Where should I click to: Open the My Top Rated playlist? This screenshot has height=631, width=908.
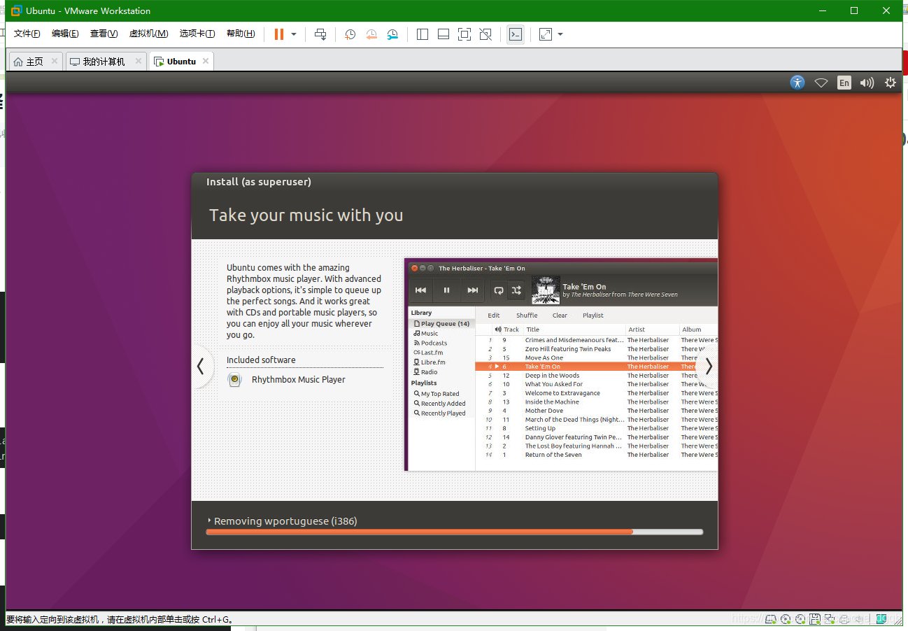tap(436, 394)
